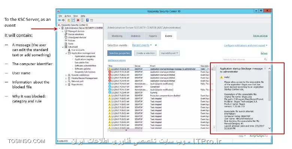The width and height of the screenshot is (292, 149).
Task: Close the event details panel with X
Action: tap(265, 69)
